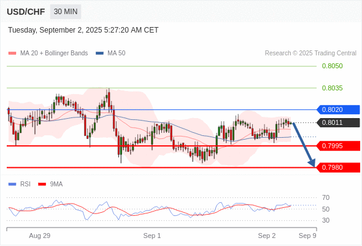Click the MA 20 + Bollinger Bands label
The width and height of the screenshot is (362, 246).
coord(54,54)
